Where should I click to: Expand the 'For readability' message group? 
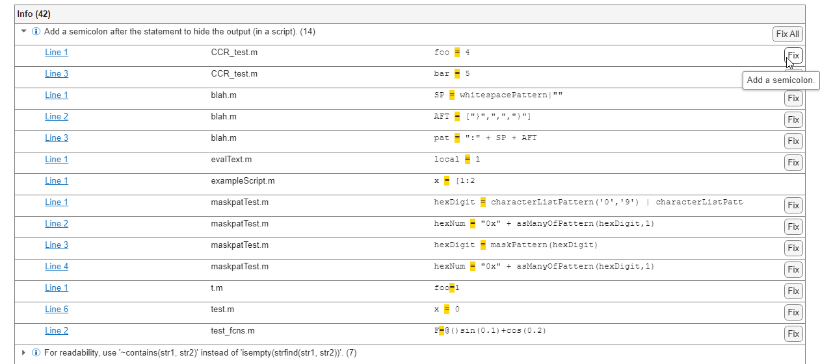(x=24, y=353)
